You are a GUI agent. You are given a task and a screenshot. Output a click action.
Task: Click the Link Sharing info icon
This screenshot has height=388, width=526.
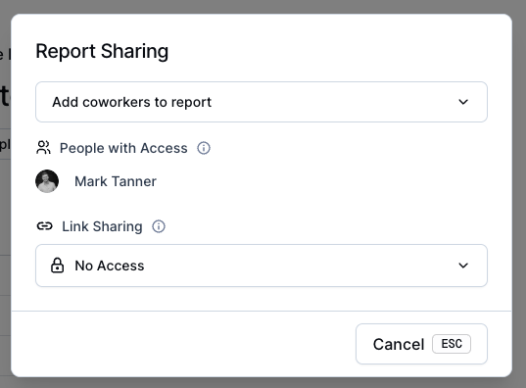pyautogui.click(x=159, y=226)
